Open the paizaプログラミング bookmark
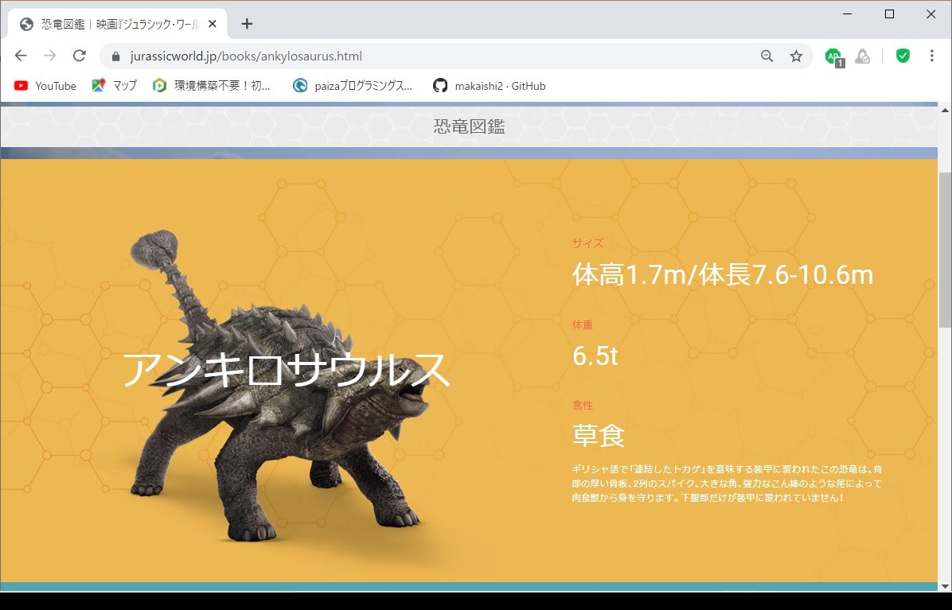Image resolution: width=952 pixels, height=610 pixels. pos(352,86)
